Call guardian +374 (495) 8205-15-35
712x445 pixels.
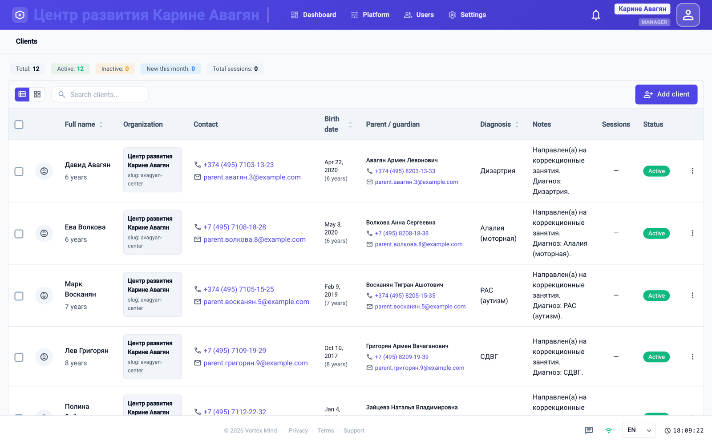(x=405, y=295)
